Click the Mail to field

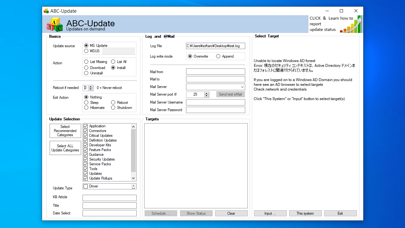215,79
